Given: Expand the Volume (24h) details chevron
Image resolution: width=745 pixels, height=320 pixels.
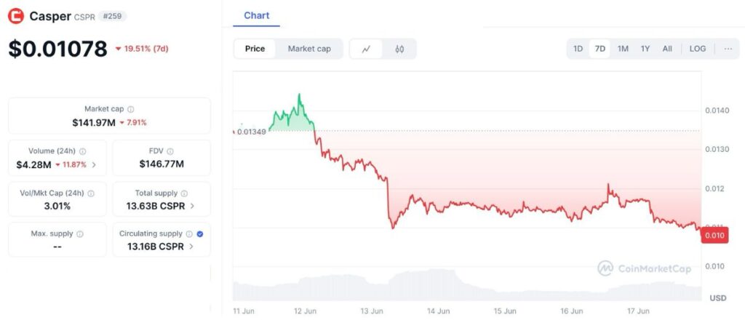Looking at the screenshot, I should coord(95,164).
